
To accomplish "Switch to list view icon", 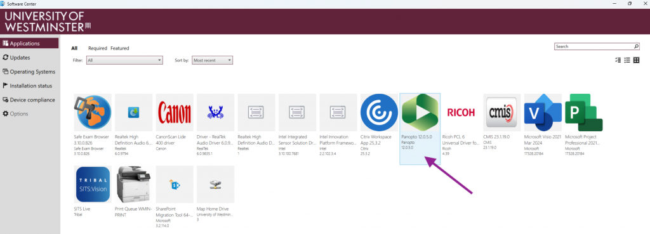I will pyautogui.click(x=627, y=60).
